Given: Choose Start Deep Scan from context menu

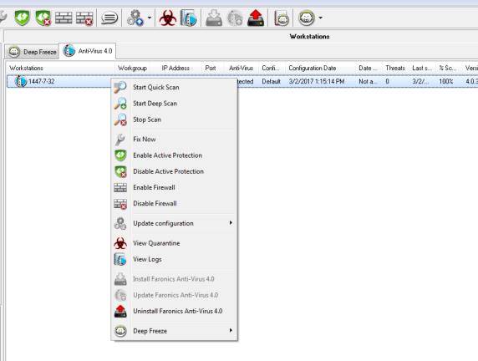Looking at the screenshot, I should coord(174,104).
